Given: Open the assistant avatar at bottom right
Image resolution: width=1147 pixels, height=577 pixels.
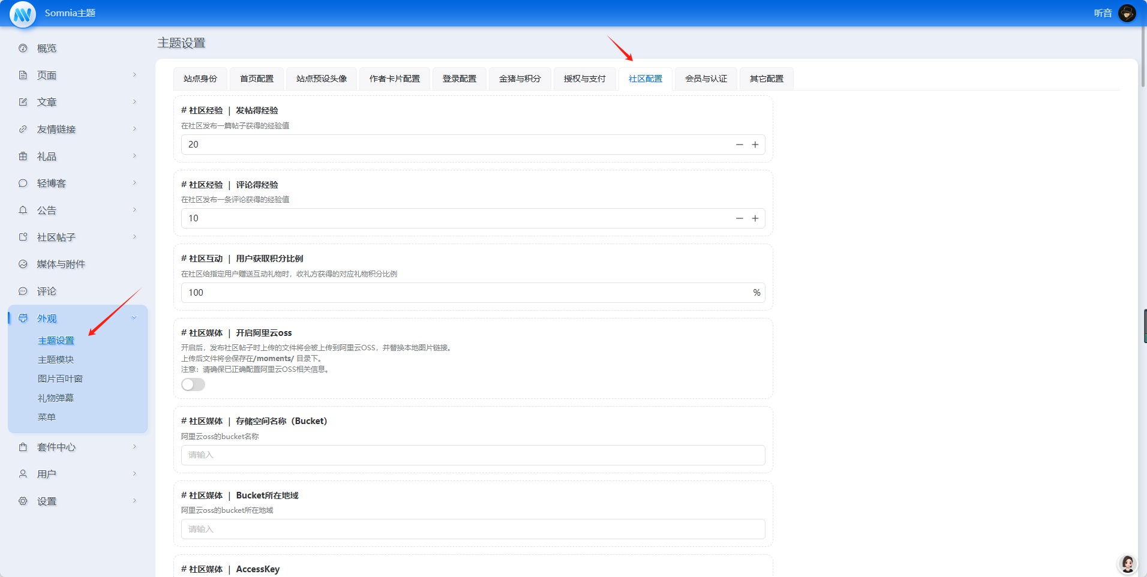Looking at the screenshot, I should [1127, 564].
